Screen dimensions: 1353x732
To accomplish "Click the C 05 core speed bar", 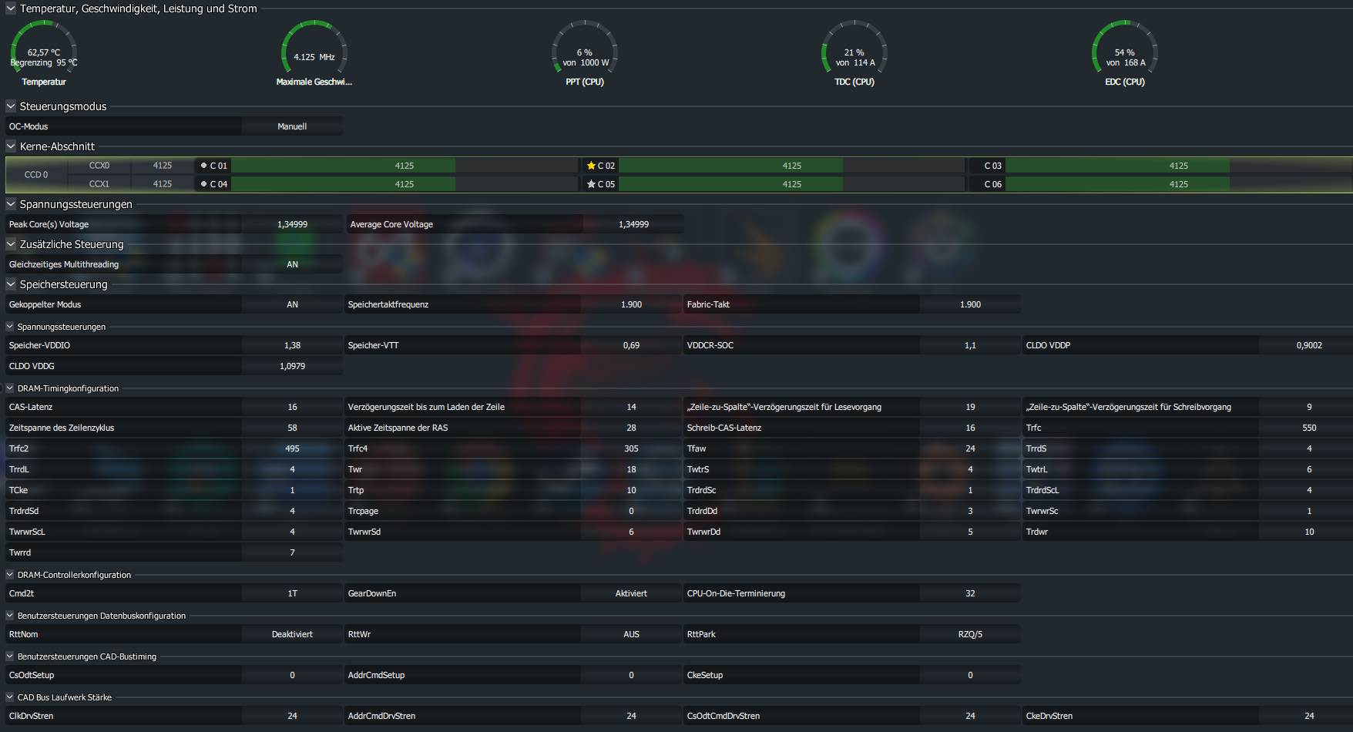I will coord(792,184).
